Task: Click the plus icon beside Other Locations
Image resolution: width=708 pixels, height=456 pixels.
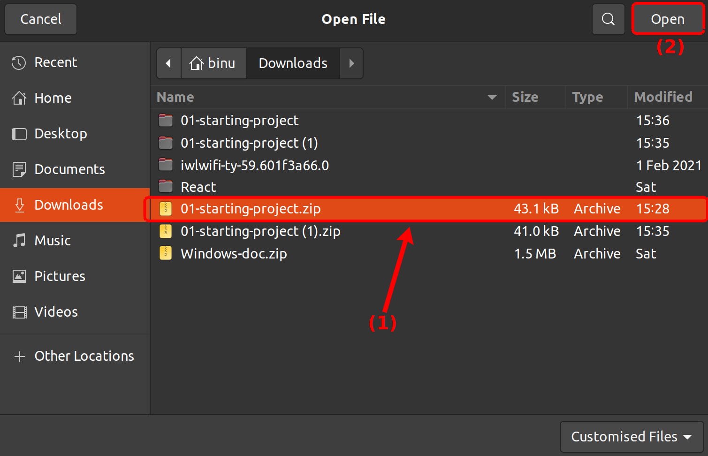Action: (x=19, y=357)
